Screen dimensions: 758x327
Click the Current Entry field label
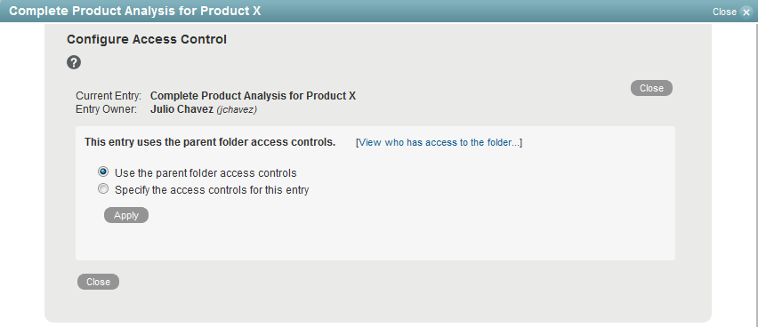pyautogui.click(x=109, y=96)
